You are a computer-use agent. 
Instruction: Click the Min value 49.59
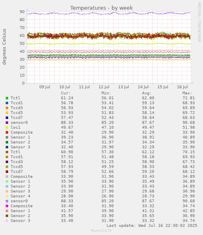107,167
